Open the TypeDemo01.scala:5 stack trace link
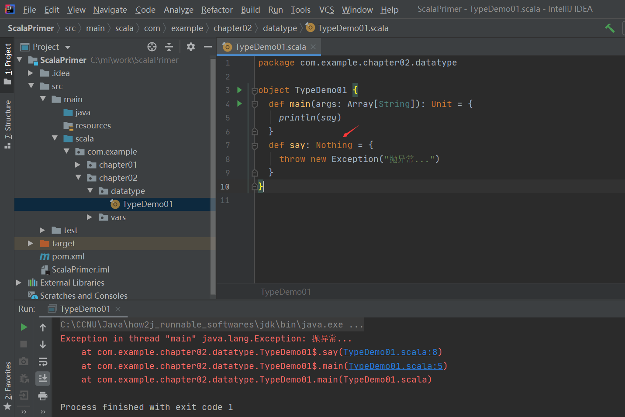The width and height of the screenshot is (625, 417). (396, 366)
